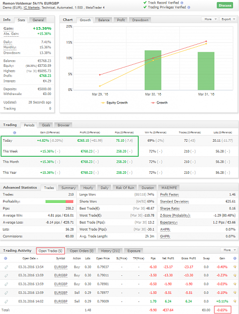Select the Trades advanced statistics tab

tap(49, 188)
